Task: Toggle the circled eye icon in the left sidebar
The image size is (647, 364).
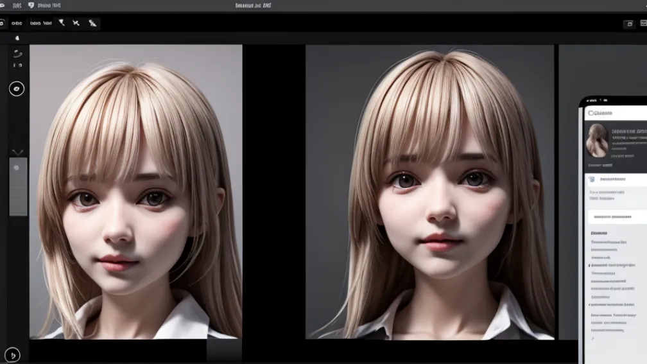Action: (x=17, y=89)
